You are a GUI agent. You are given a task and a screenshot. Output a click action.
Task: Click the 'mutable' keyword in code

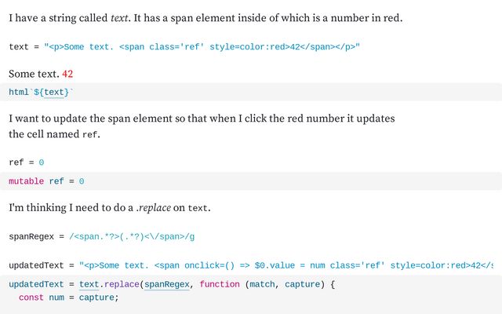click(26, 181)
